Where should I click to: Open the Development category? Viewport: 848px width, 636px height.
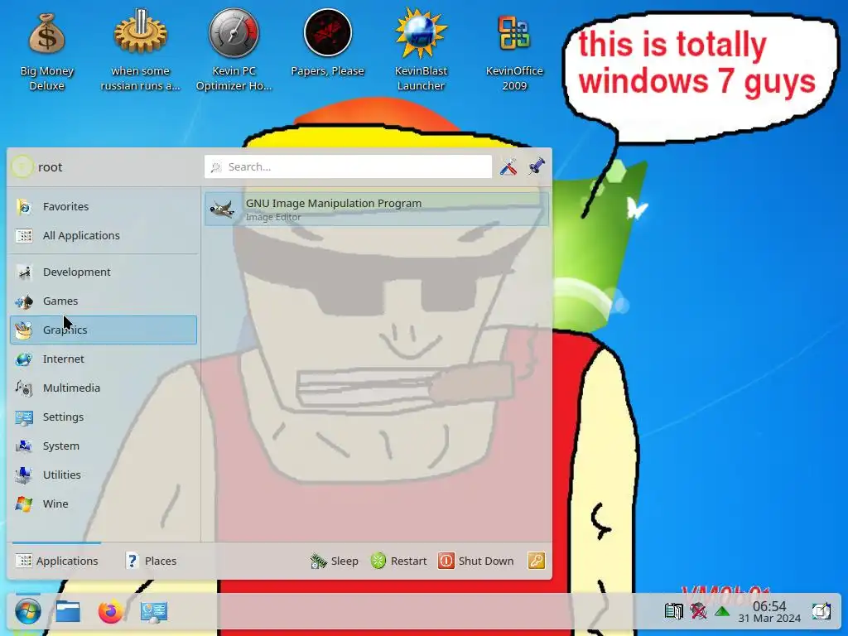tap(104, 272)
